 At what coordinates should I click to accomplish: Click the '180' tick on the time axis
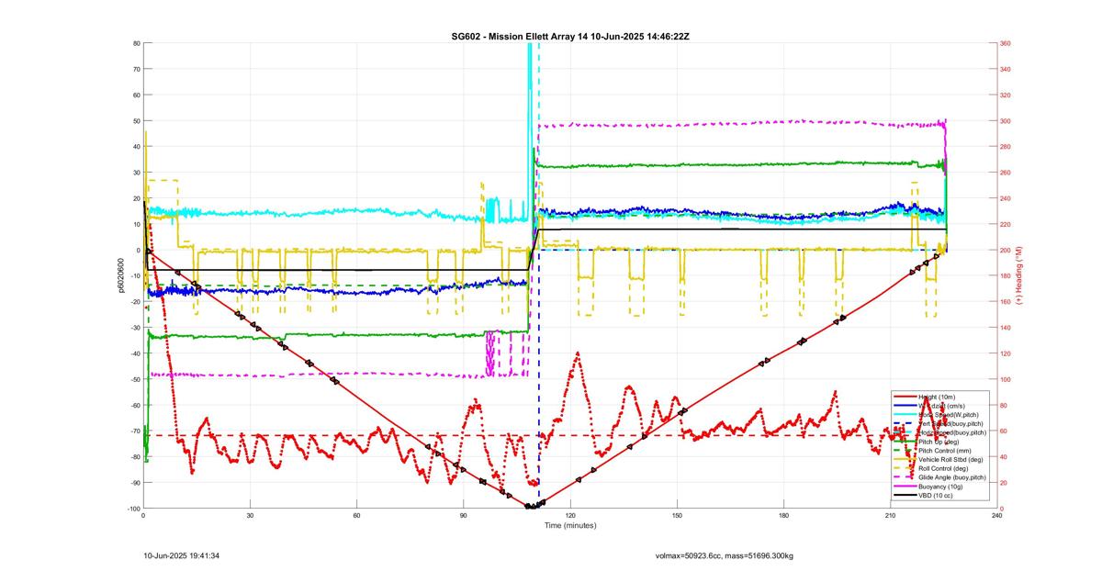[x=783, y=517]
